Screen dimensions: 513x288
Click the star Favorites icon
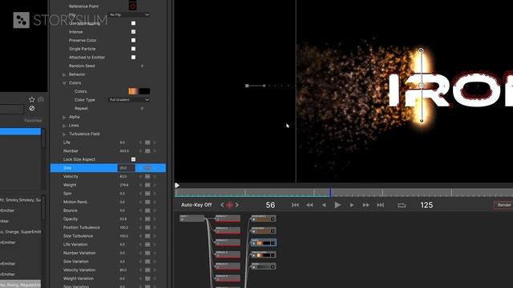coord(32,99)
